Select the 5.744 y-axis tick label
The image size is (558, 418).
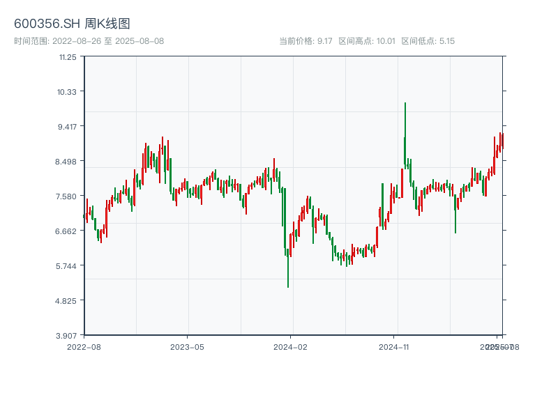click(x=67, y=266)
